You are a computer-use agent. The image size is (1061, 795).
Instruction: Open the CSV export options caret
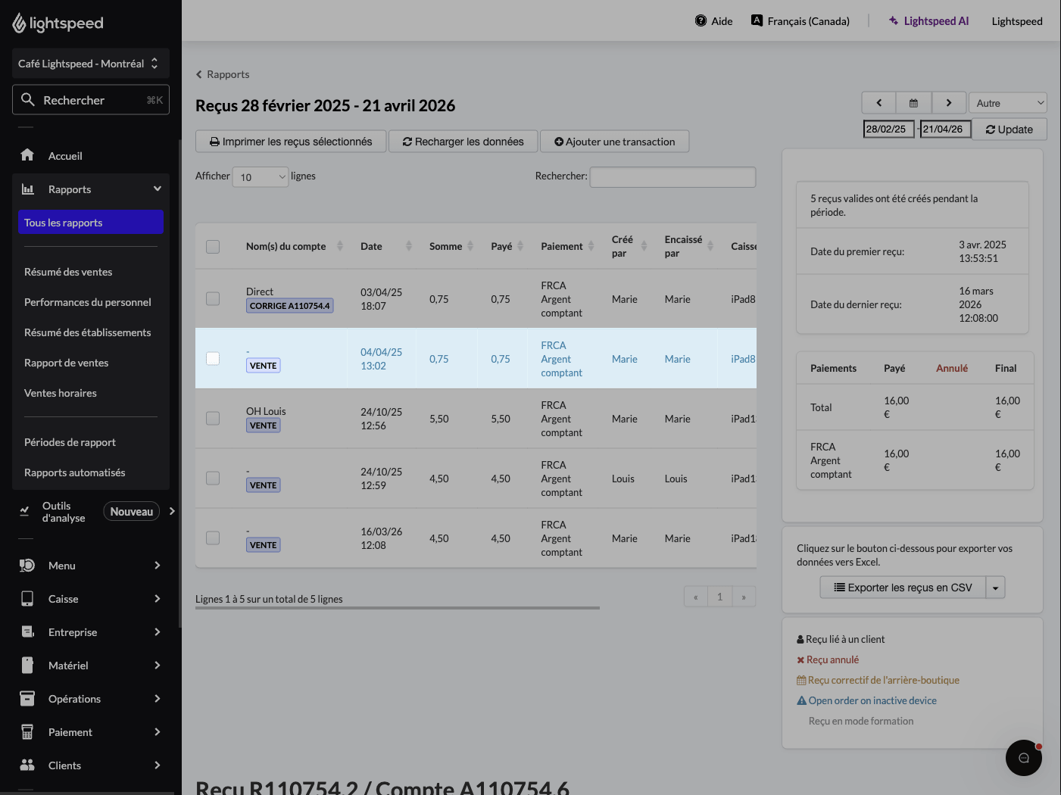coord(996,588)
